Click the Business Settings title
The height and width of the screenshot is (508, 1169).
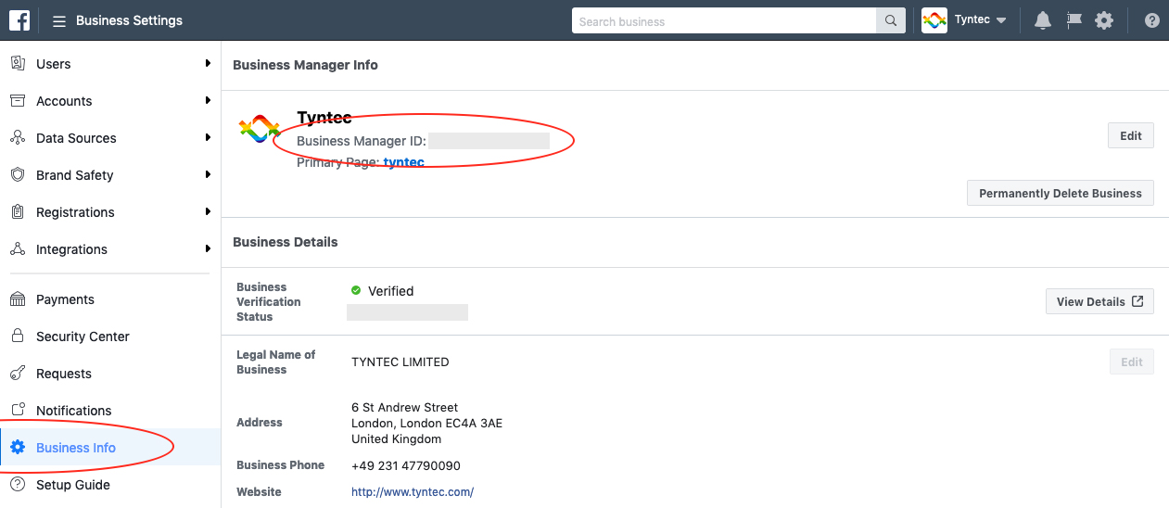pyautogui.click(x=129, y=20)
